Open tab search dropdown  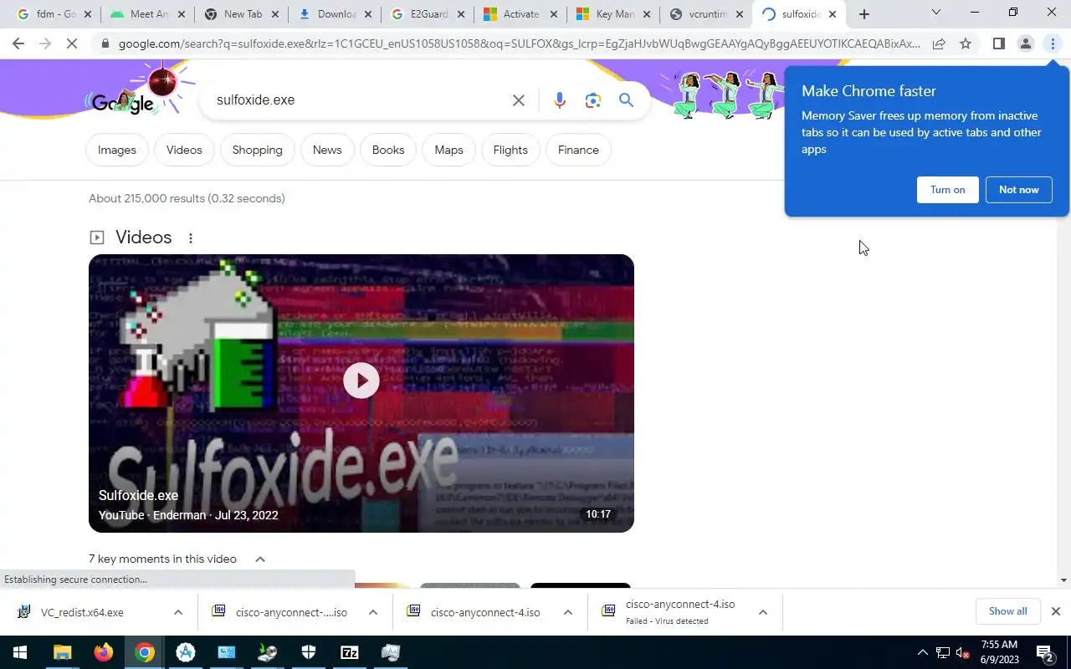(935, 13)
